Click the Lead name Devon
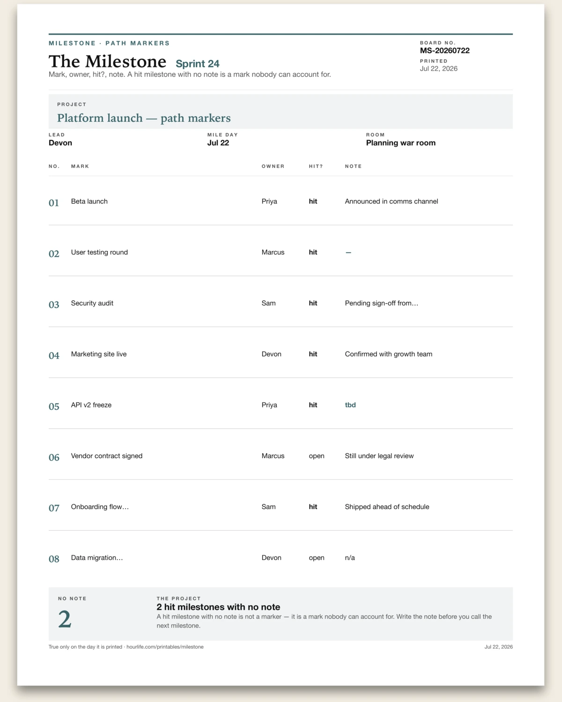Image resolution: width=562 pixels, height=702 pixels. tap(60, 143)
